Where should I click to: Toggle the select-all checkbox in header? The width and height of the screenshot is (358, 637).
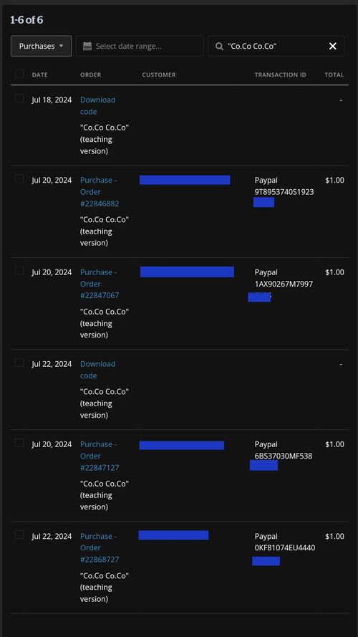click(x=19, y=74)
